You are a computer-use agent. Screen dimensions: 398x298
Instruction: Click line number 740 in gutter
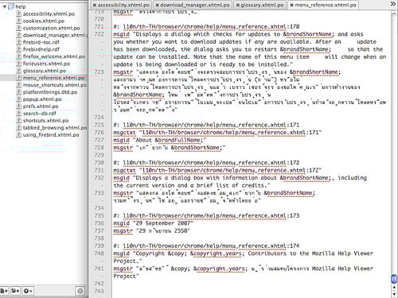click(x=99, y=253)
